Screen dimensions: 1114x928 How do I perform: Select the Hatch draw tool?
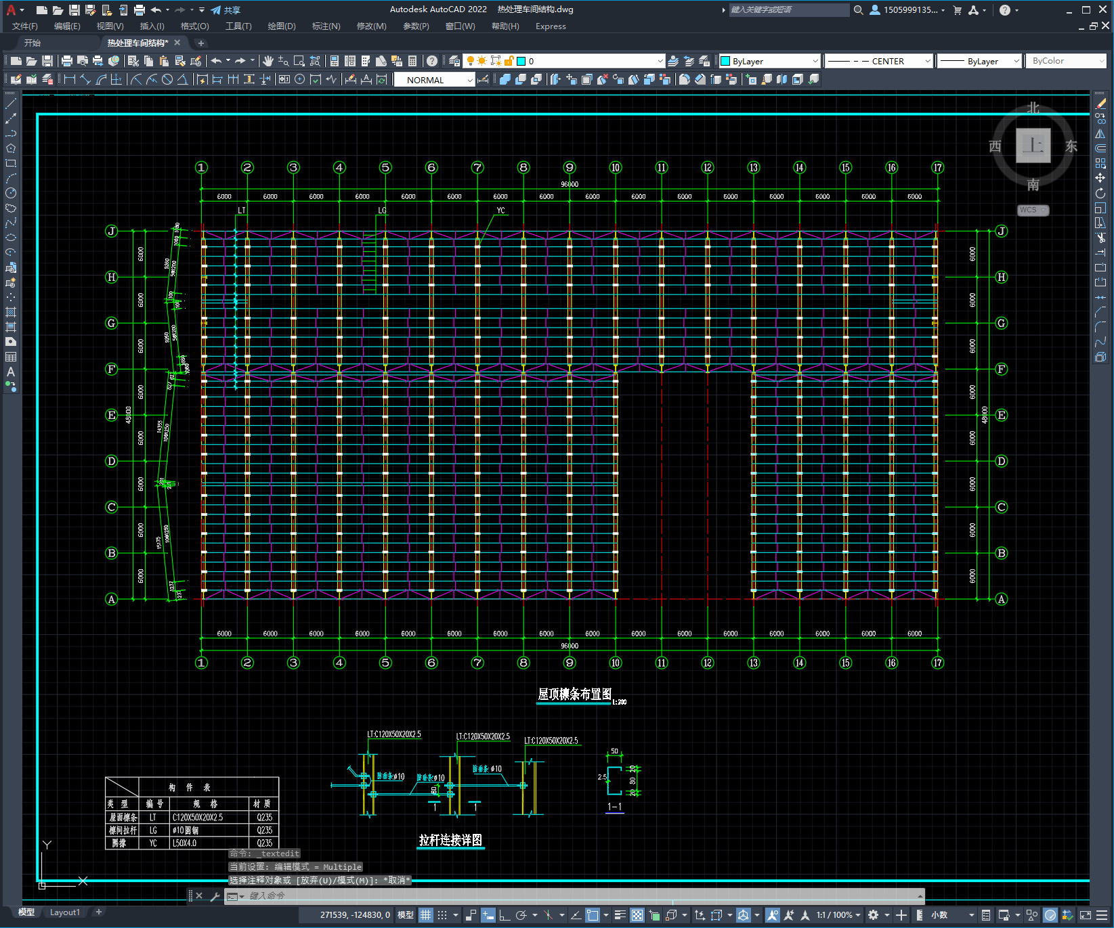pos(11,312)
